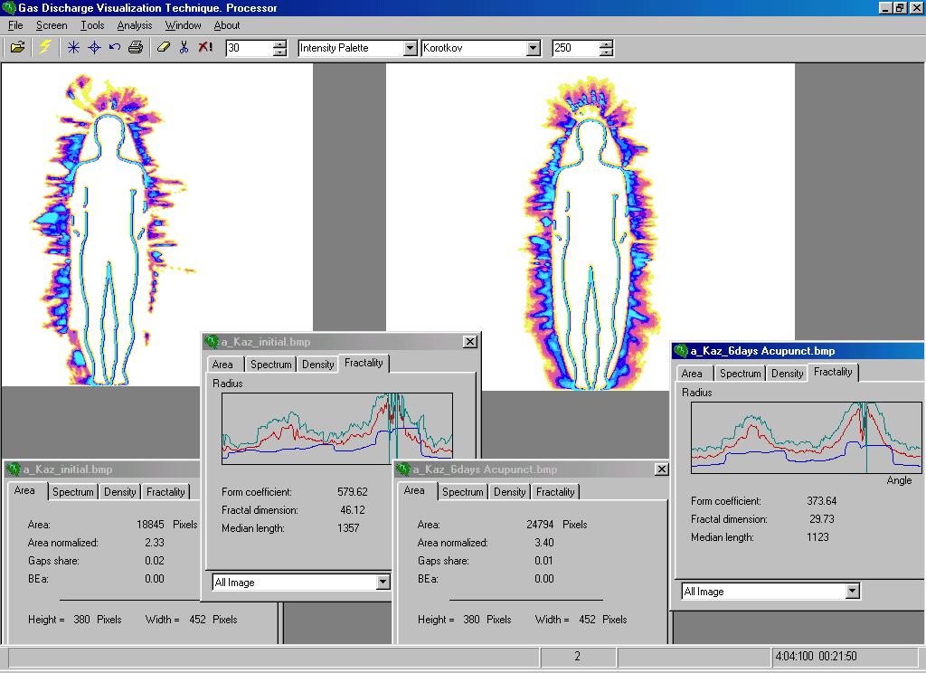Click the scissors cut icon
Viewport: 926px width, 673px height.
coord(184,47)
